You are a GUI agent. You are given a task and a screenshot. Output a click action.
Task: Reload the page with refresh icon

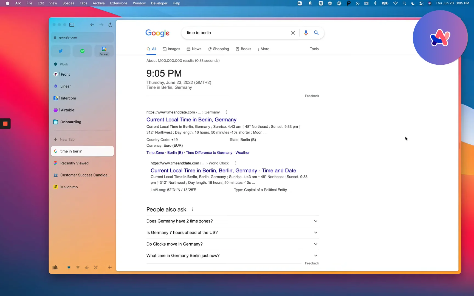click(110, 25)
